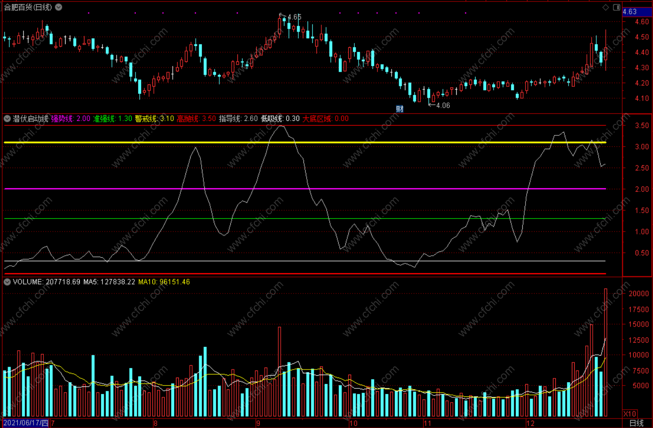
Task: Click month 11 marker on time axis
Action: (x=427, y=423)
